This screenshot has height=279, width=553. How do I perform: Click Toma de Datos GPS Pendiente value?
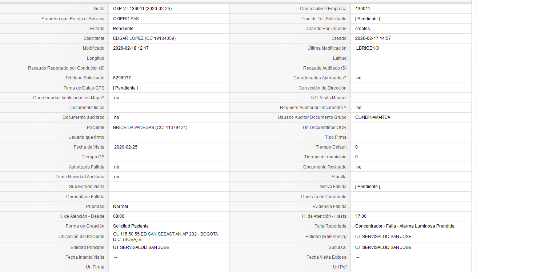pyautogui.click(x=125, y=88)
